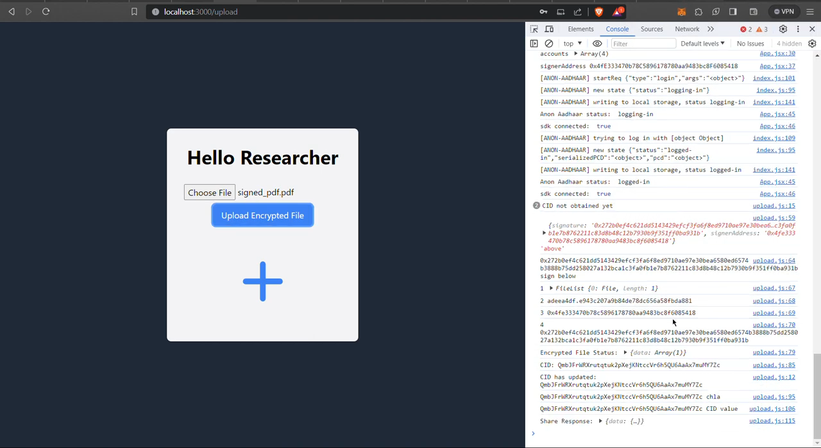Open the top JavaScript context dropdown
821x448 pixels.
[x=573, y=44]
